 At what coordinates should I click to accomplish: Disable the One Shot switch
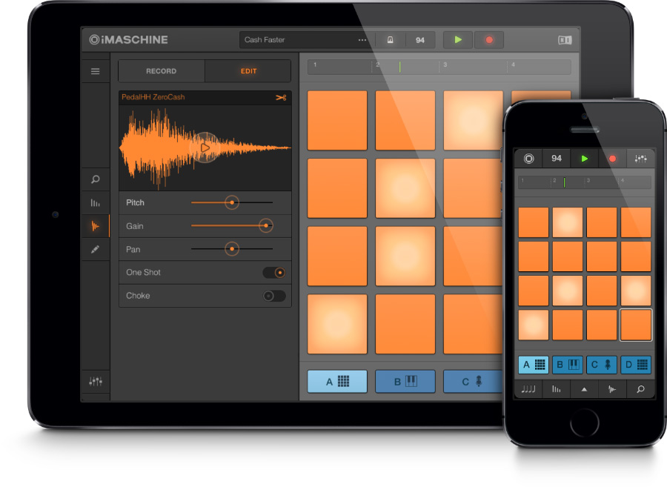pos(274,273)
